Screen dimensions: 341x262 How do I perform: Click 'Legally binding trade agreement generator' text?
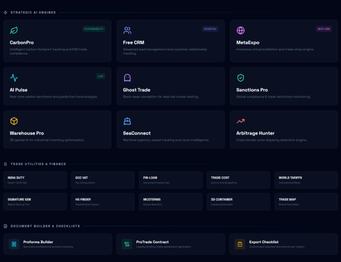click(x=164, y=247)
